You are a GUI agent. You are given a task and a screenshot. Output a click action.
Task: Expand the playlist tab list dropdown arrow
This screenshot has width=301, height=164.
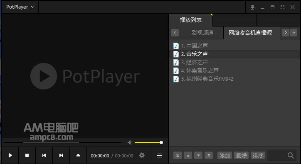294,33
